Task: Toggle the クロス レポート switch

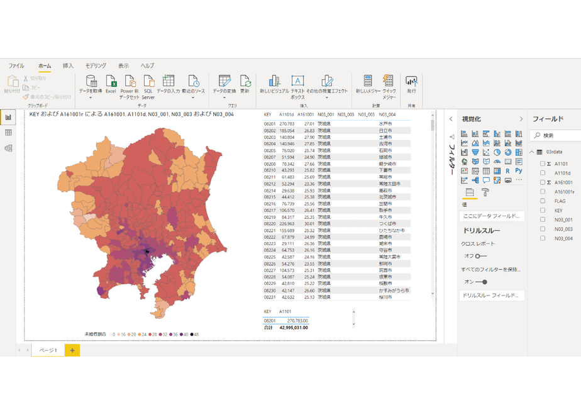Action: tap(481, 256)
